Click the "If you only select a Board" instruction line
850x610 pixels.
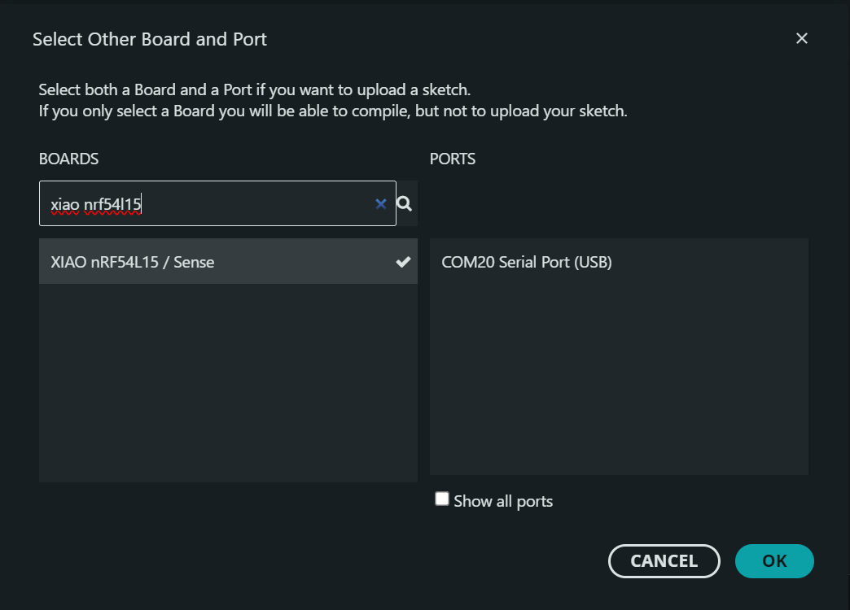click(333, 111)
